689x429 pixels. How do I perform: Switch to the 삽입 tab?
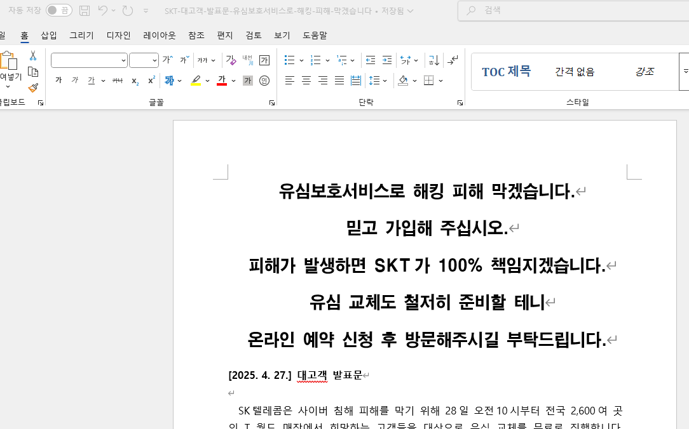click(49, 35)
